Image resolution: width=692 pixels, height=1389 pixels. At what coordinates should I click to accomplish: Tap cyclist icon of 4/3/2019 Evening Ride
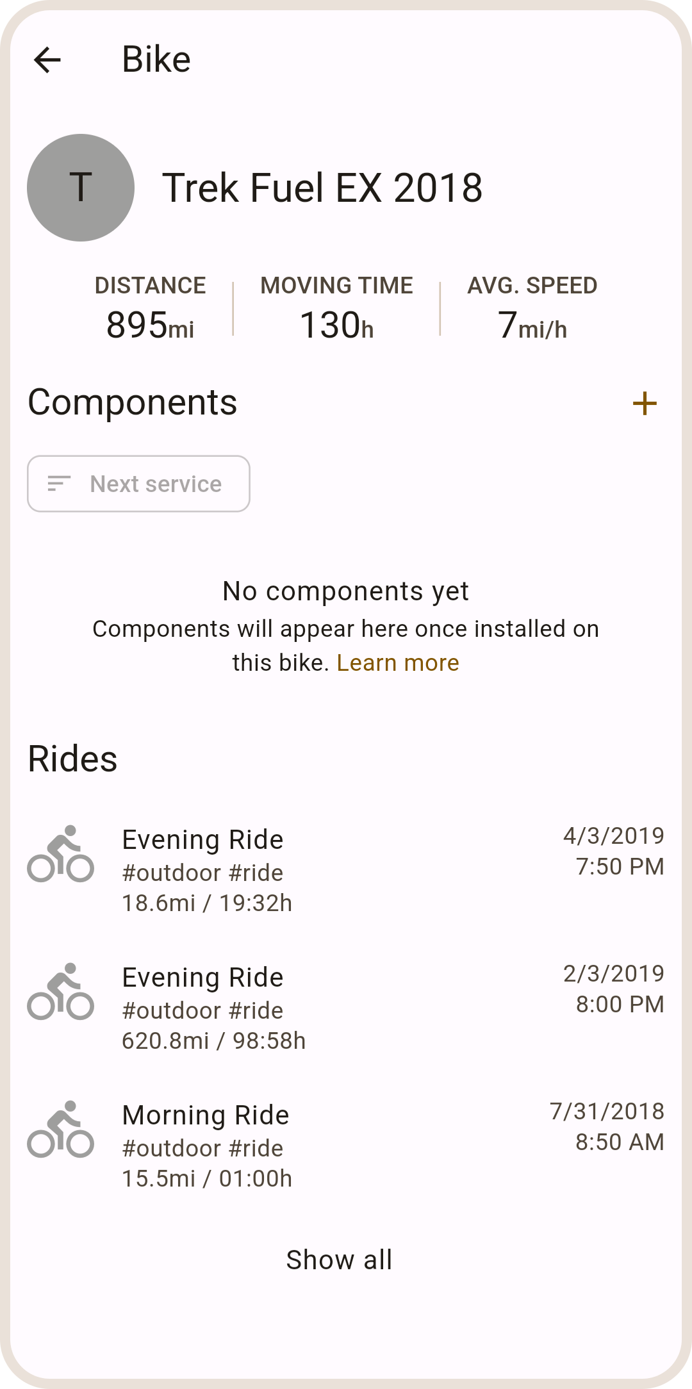pyautogui.click(x=61, y=853)
